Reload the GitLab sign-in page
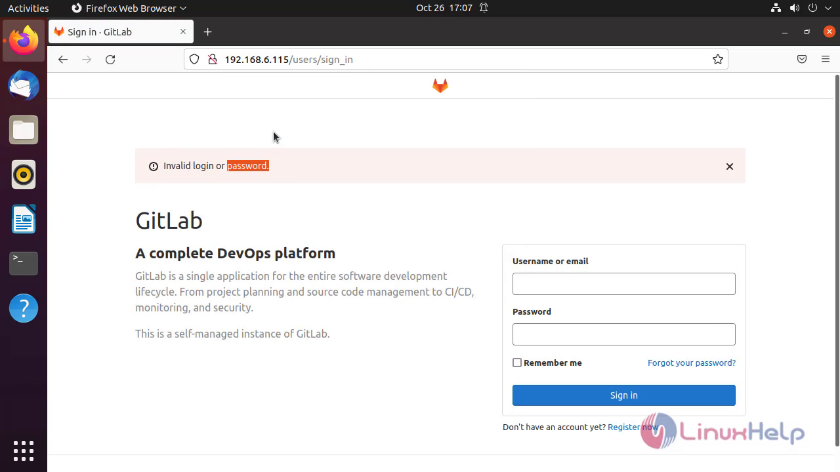This screenshot has height=472, width=840. pos(110,59)
